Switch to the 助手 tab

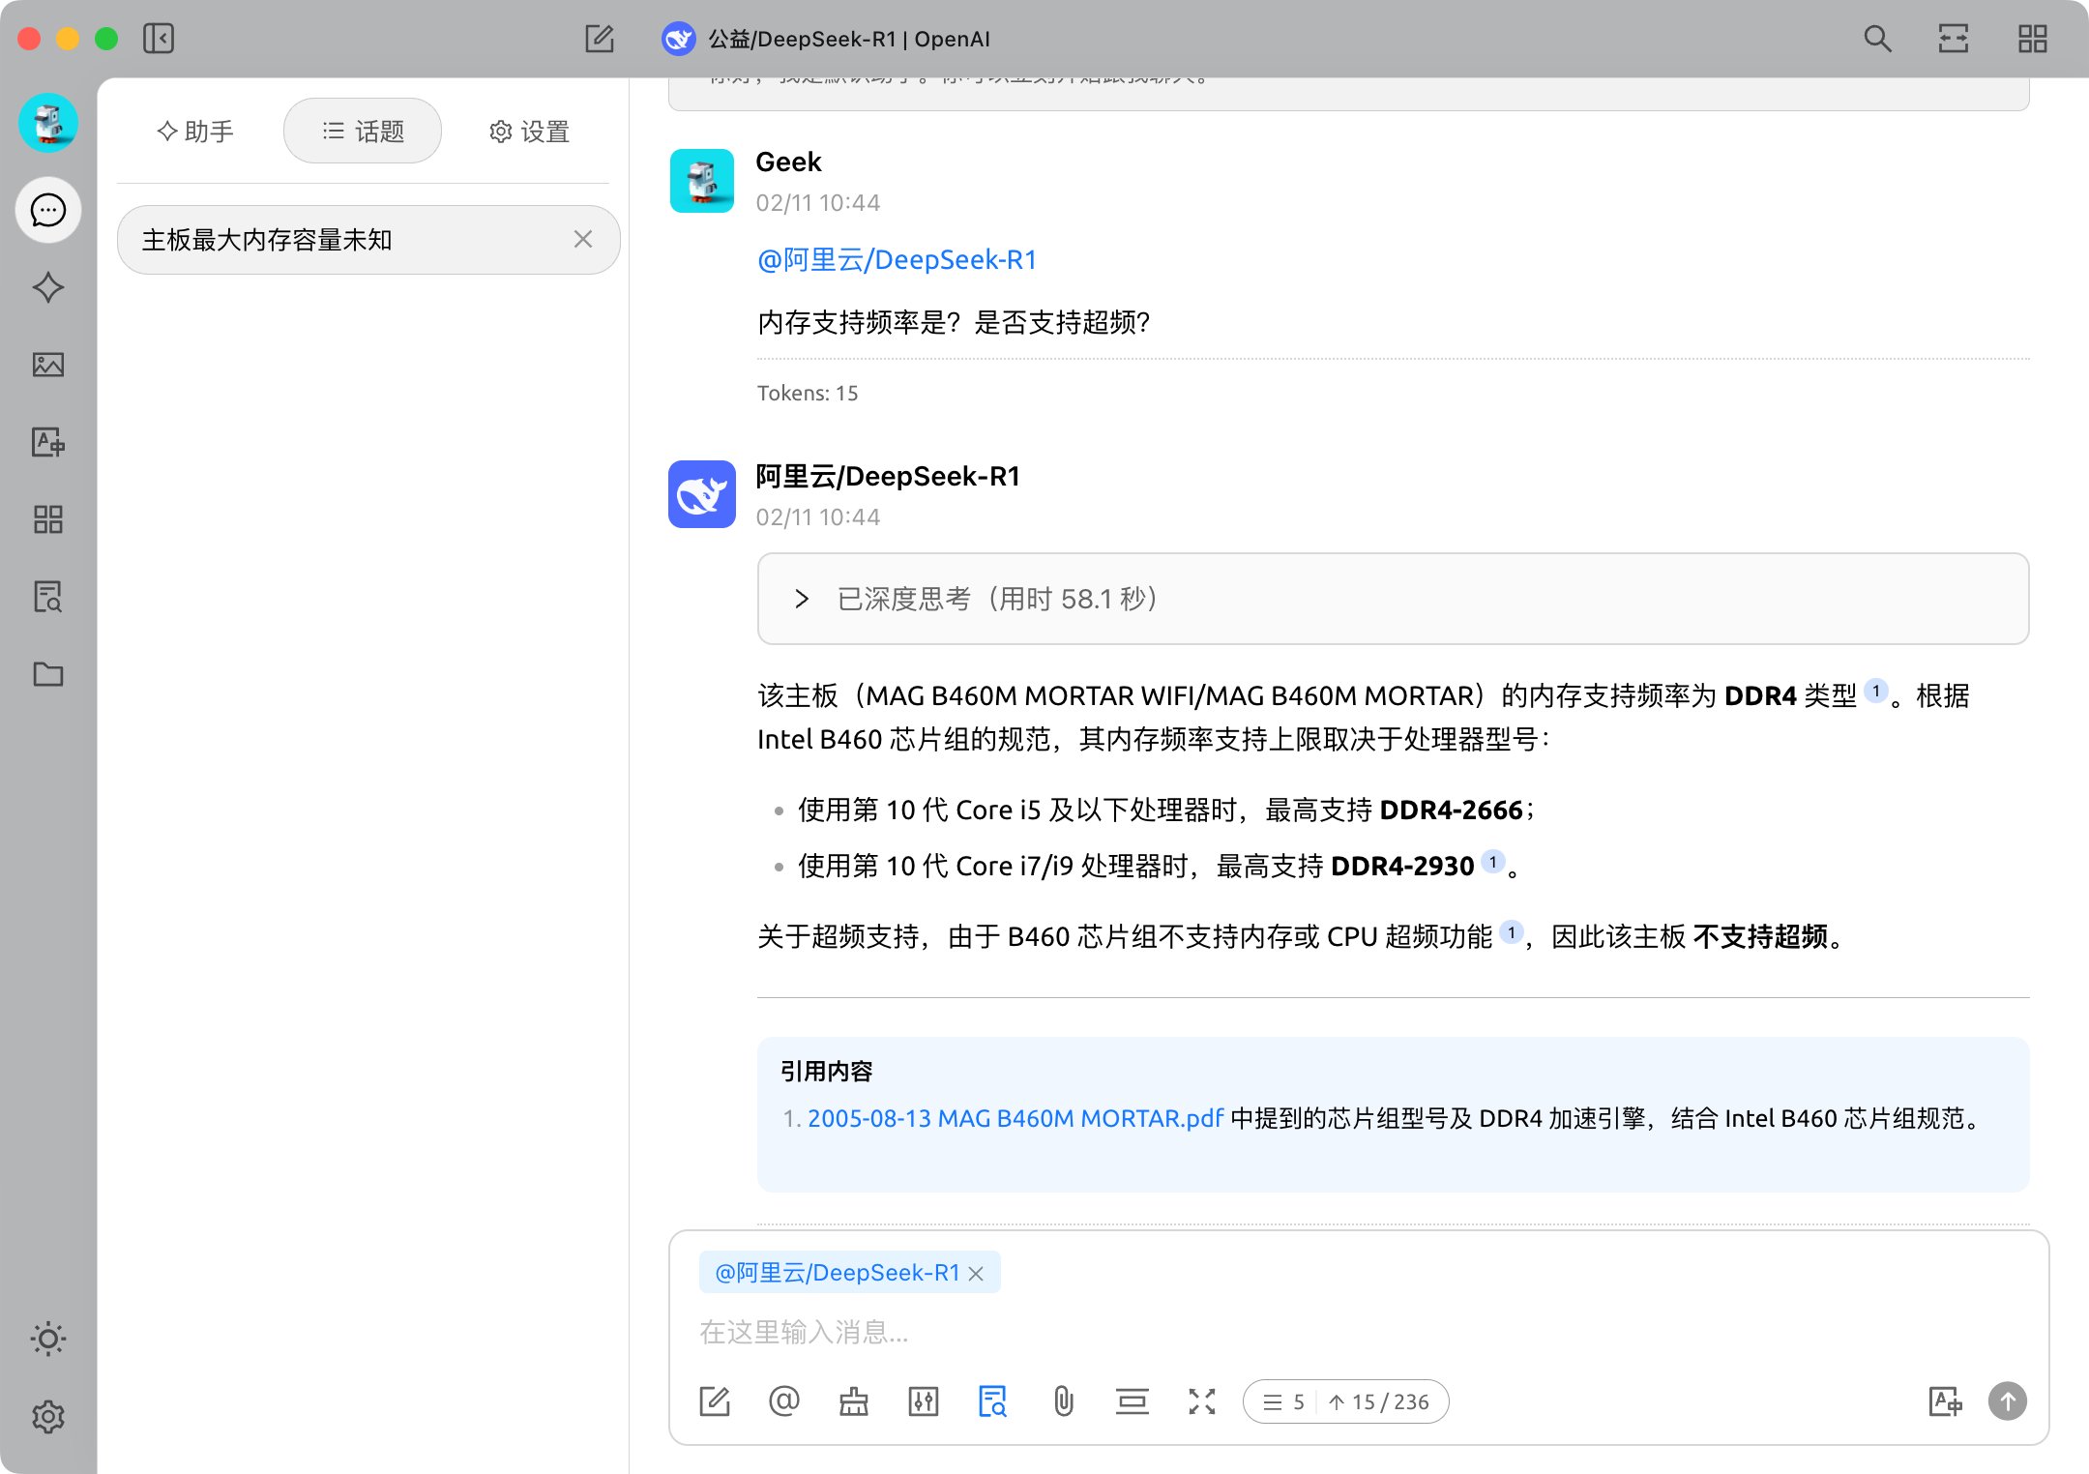pos(195,132)
